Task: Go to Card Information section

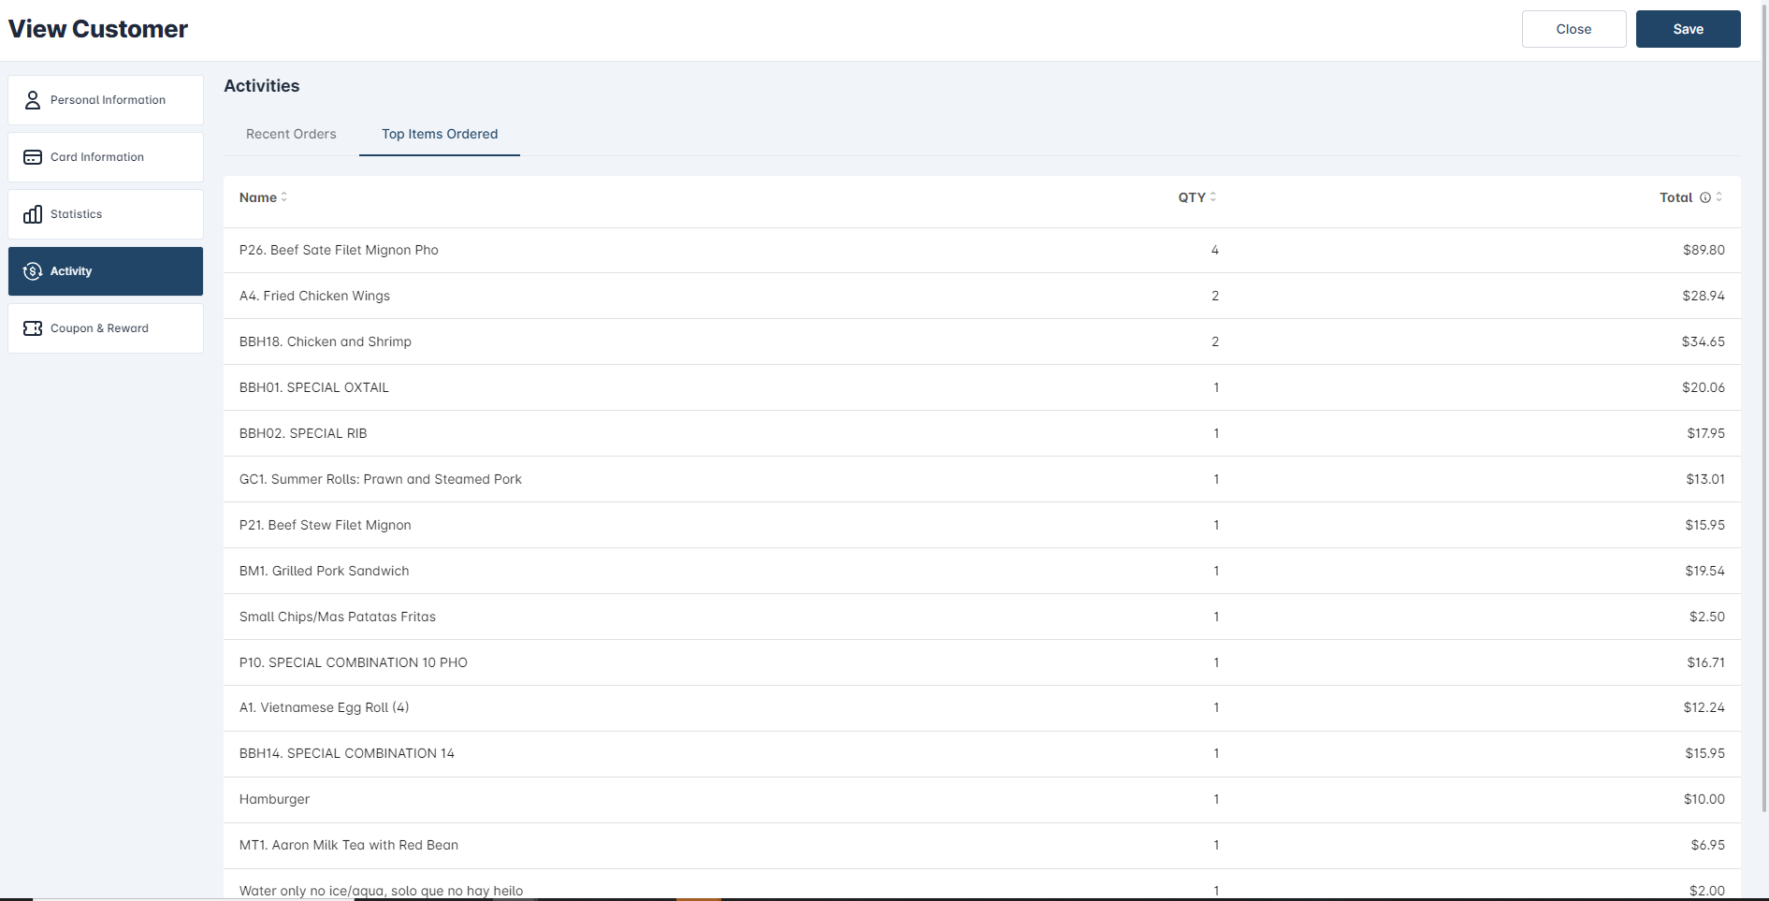Action: pos(106,157)
